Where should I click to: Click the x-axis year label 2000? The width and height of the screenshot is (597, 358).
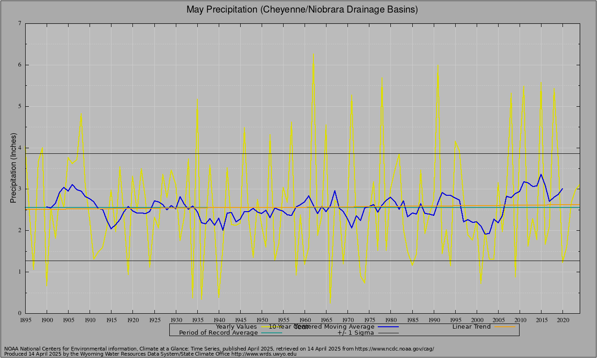[x=477, y=320]
